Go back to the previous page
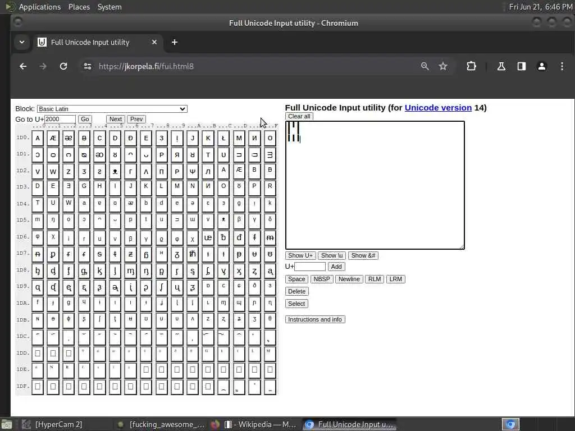The height and width of the screenshot is (431, 575). [x=23, y=66]
